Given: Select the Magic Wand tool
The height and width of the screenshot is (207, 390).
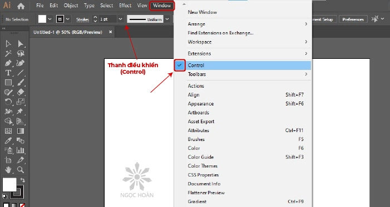Looking at the screenshot, I should click(8, 53).
